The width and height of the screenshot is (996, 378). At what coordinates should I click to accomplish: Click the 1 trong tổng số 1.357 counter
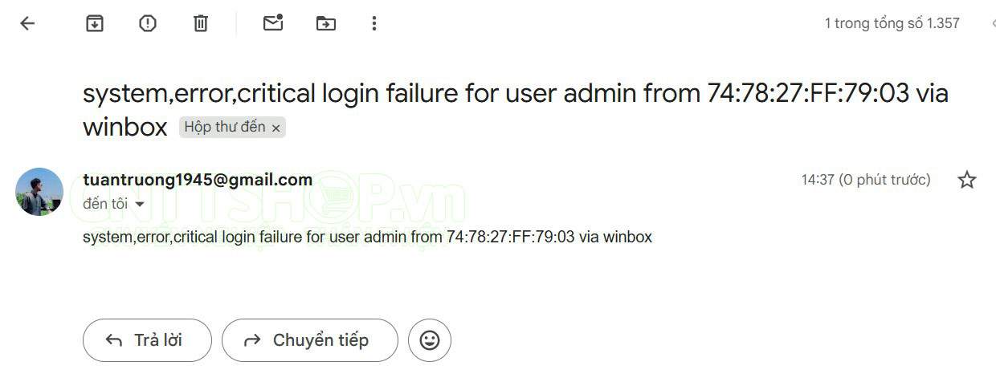[x=892, y=23]
